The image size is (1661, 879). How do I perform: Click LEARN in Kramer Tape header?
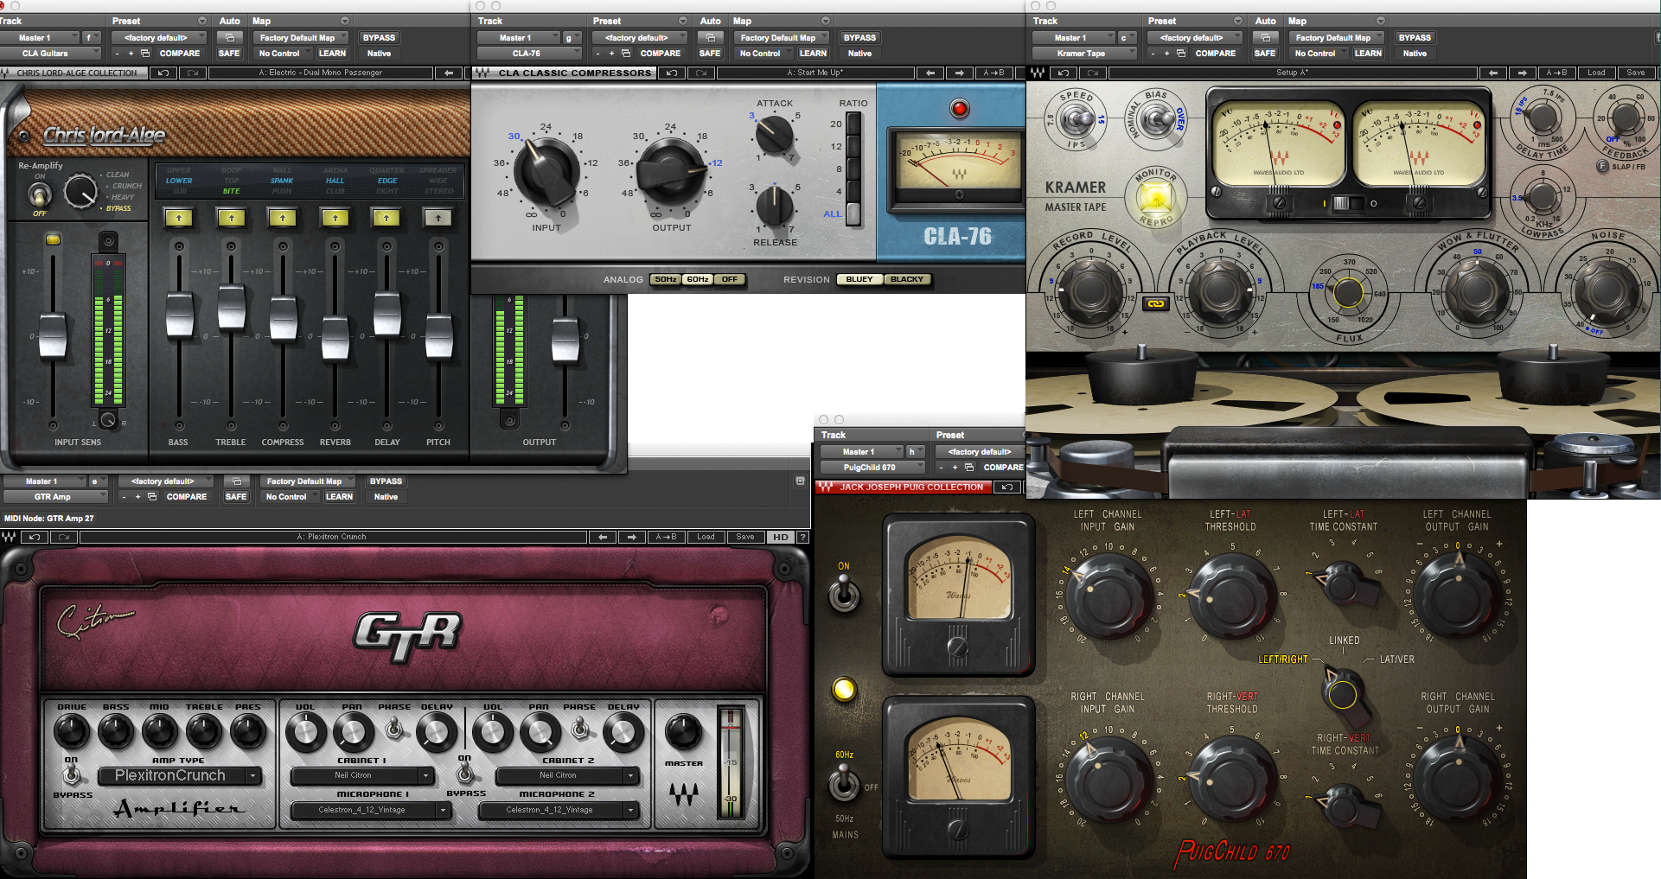click(x=1368, y=54)
